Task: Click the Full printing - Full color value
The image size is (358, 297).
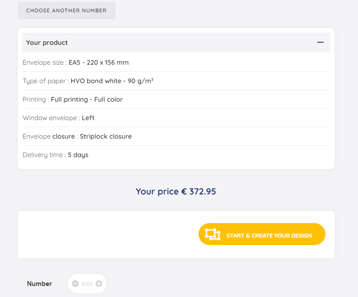Action: pos(87,99)
